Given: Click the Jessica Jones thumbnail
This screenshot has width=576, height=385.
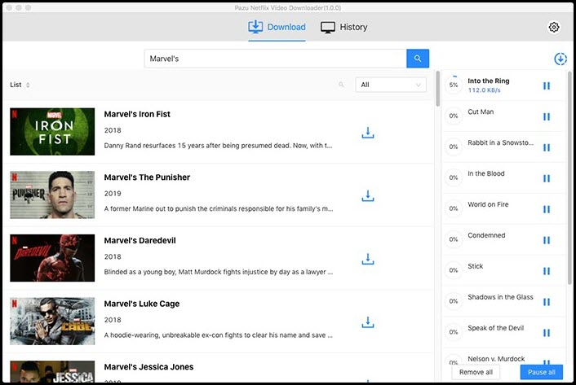Looking at the screenshot, I should 52,371.
